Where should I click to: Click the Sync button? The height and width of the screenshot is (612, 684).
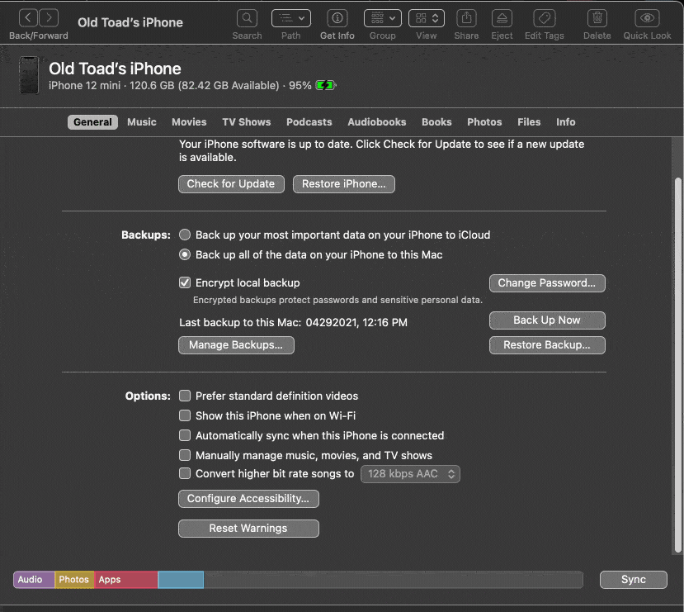click(x=634, y=580)
